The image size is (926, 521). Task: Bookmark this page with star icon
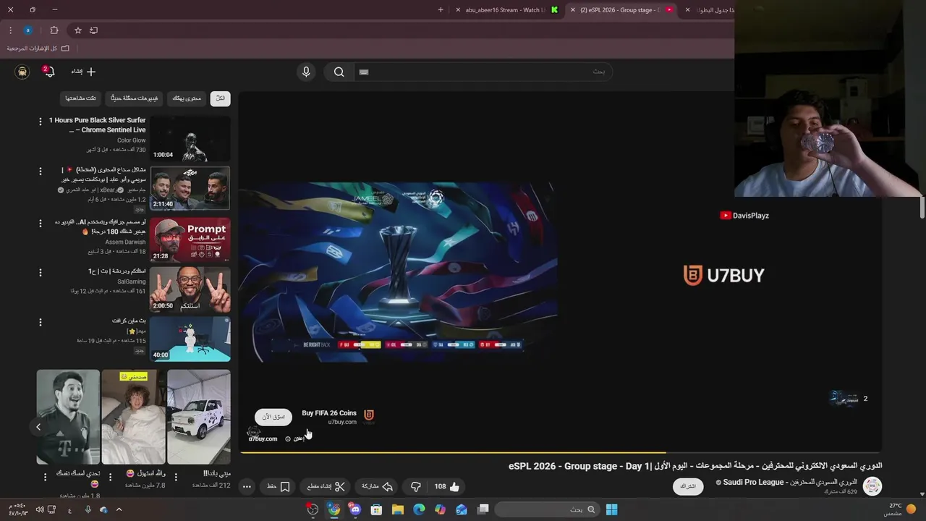point(78,30)
